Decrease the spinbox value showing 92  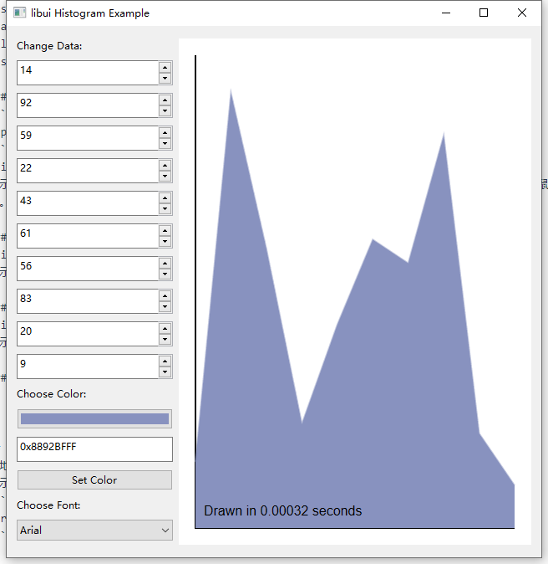click(165, 111)
